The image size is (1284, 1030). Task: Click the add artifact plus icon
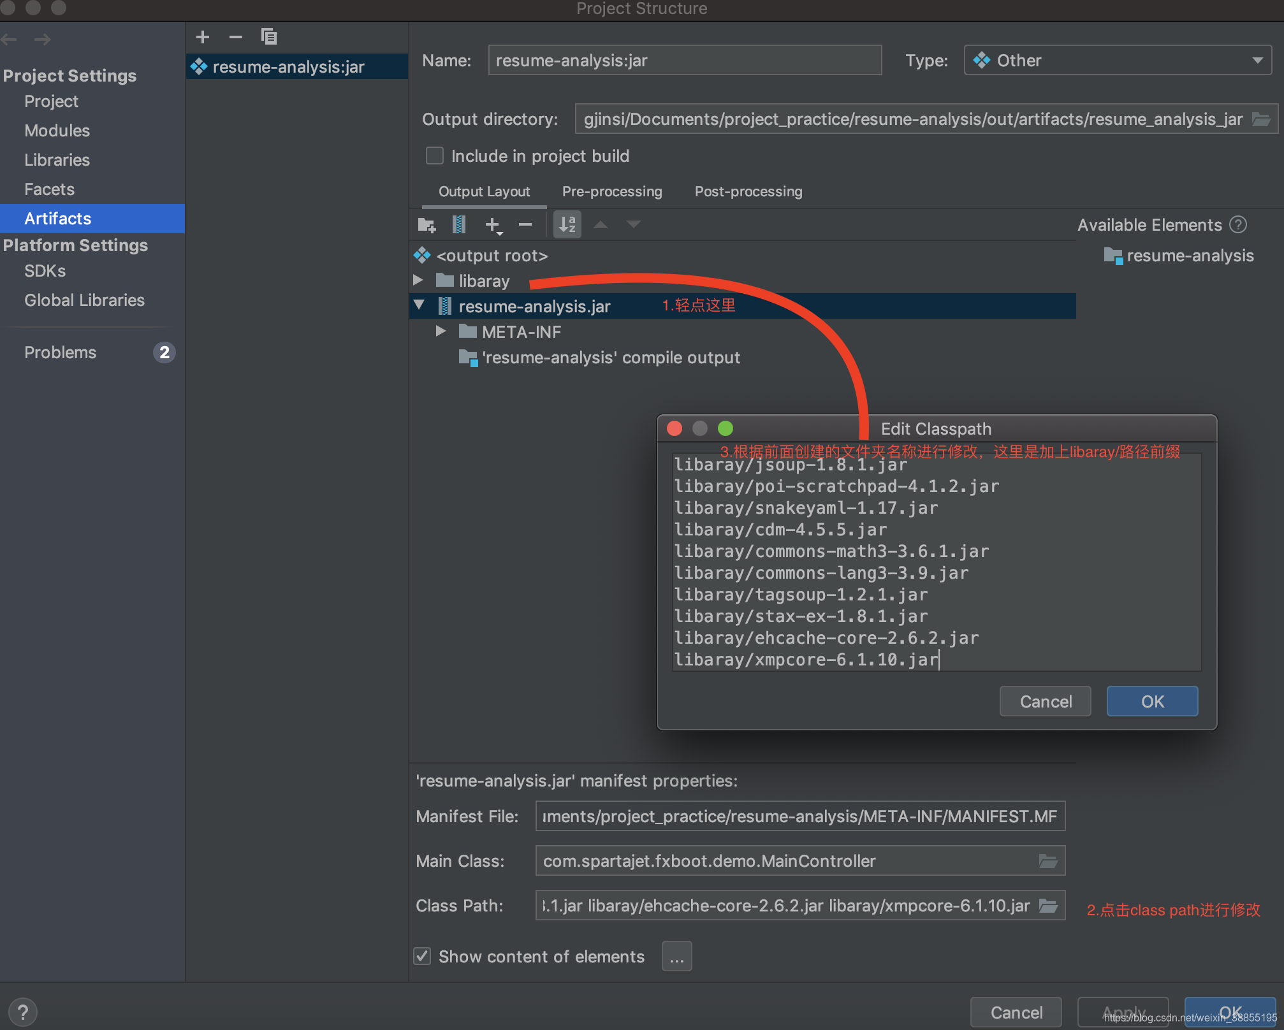pos(203,37)
